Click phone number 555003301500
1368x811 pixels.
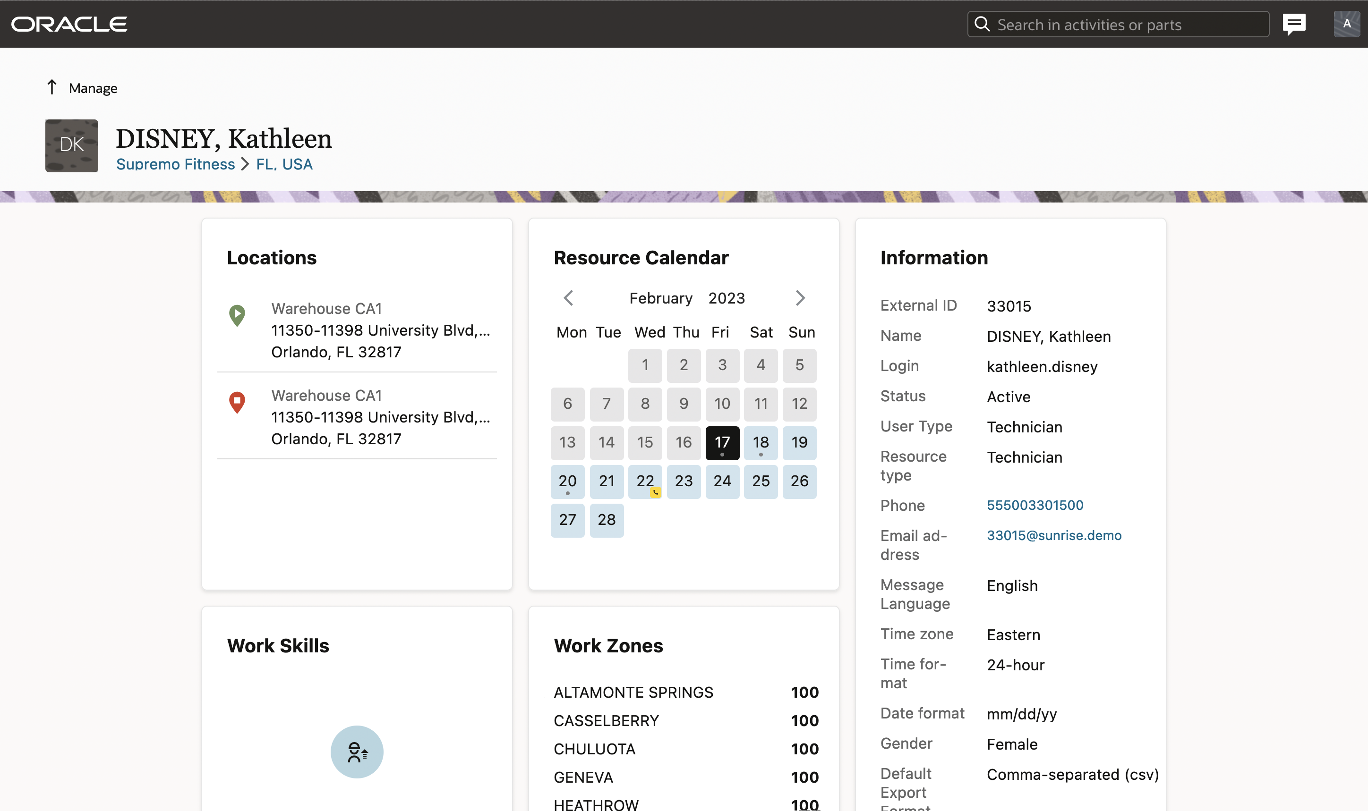point(1035,505)
